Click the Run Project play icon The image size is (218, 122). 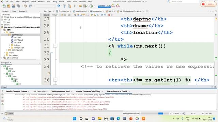tap(75, 6)
